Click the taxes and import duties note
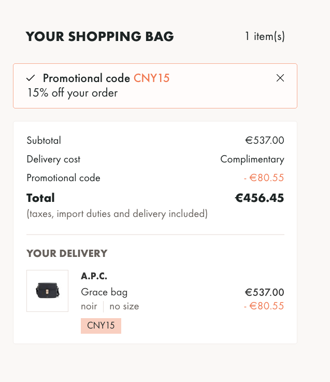Viewport: 330px width, 382px height. click(117, 214)
